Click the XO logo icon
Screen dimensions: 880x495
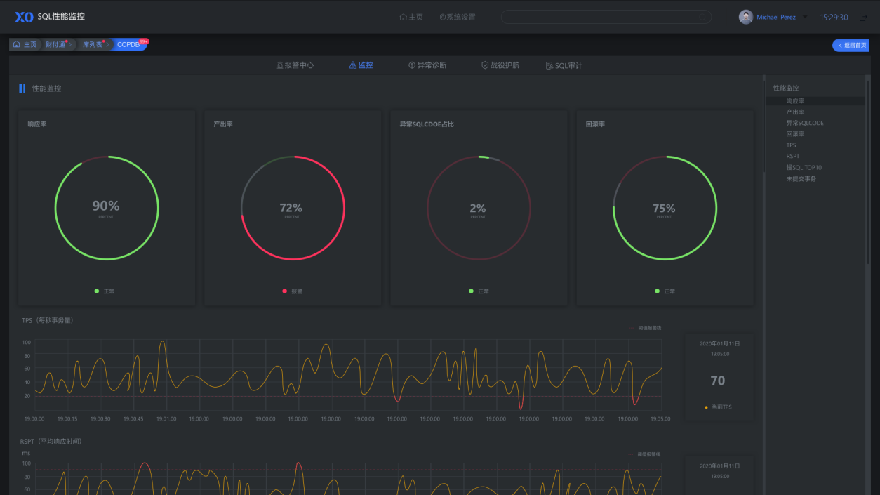(24, 17)
